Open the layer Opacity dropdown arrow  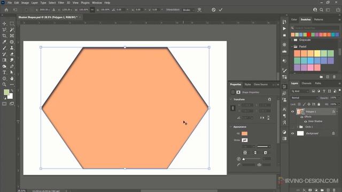click(339, 98)
